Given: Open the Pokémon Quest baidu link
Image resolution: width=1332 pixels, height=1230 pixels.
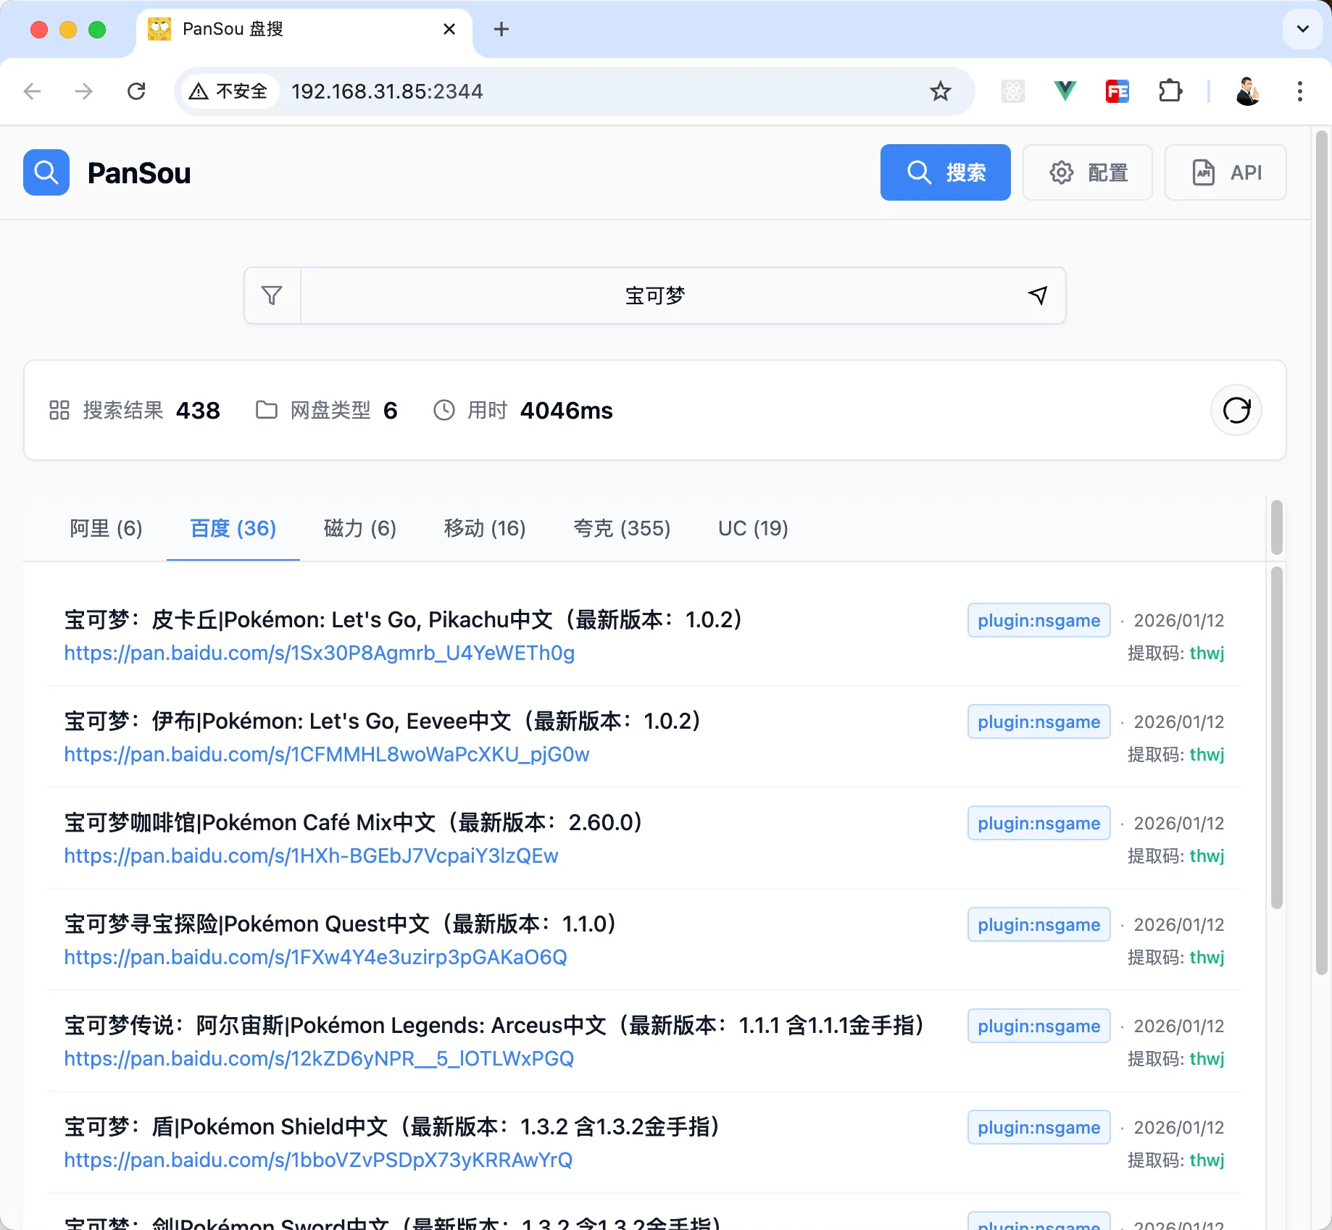Looking at the screenshot, I should click(x=316, y=958).
